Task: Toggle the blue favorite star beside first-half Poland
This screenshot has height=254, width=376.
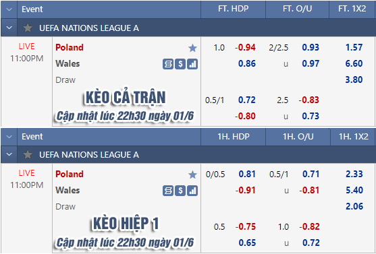Action: tap(192, 174)
